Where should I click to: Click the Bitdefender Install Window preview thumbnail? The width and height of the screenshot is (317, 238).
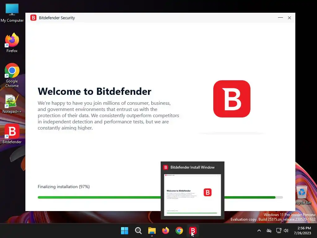click(x=193, y=195)
